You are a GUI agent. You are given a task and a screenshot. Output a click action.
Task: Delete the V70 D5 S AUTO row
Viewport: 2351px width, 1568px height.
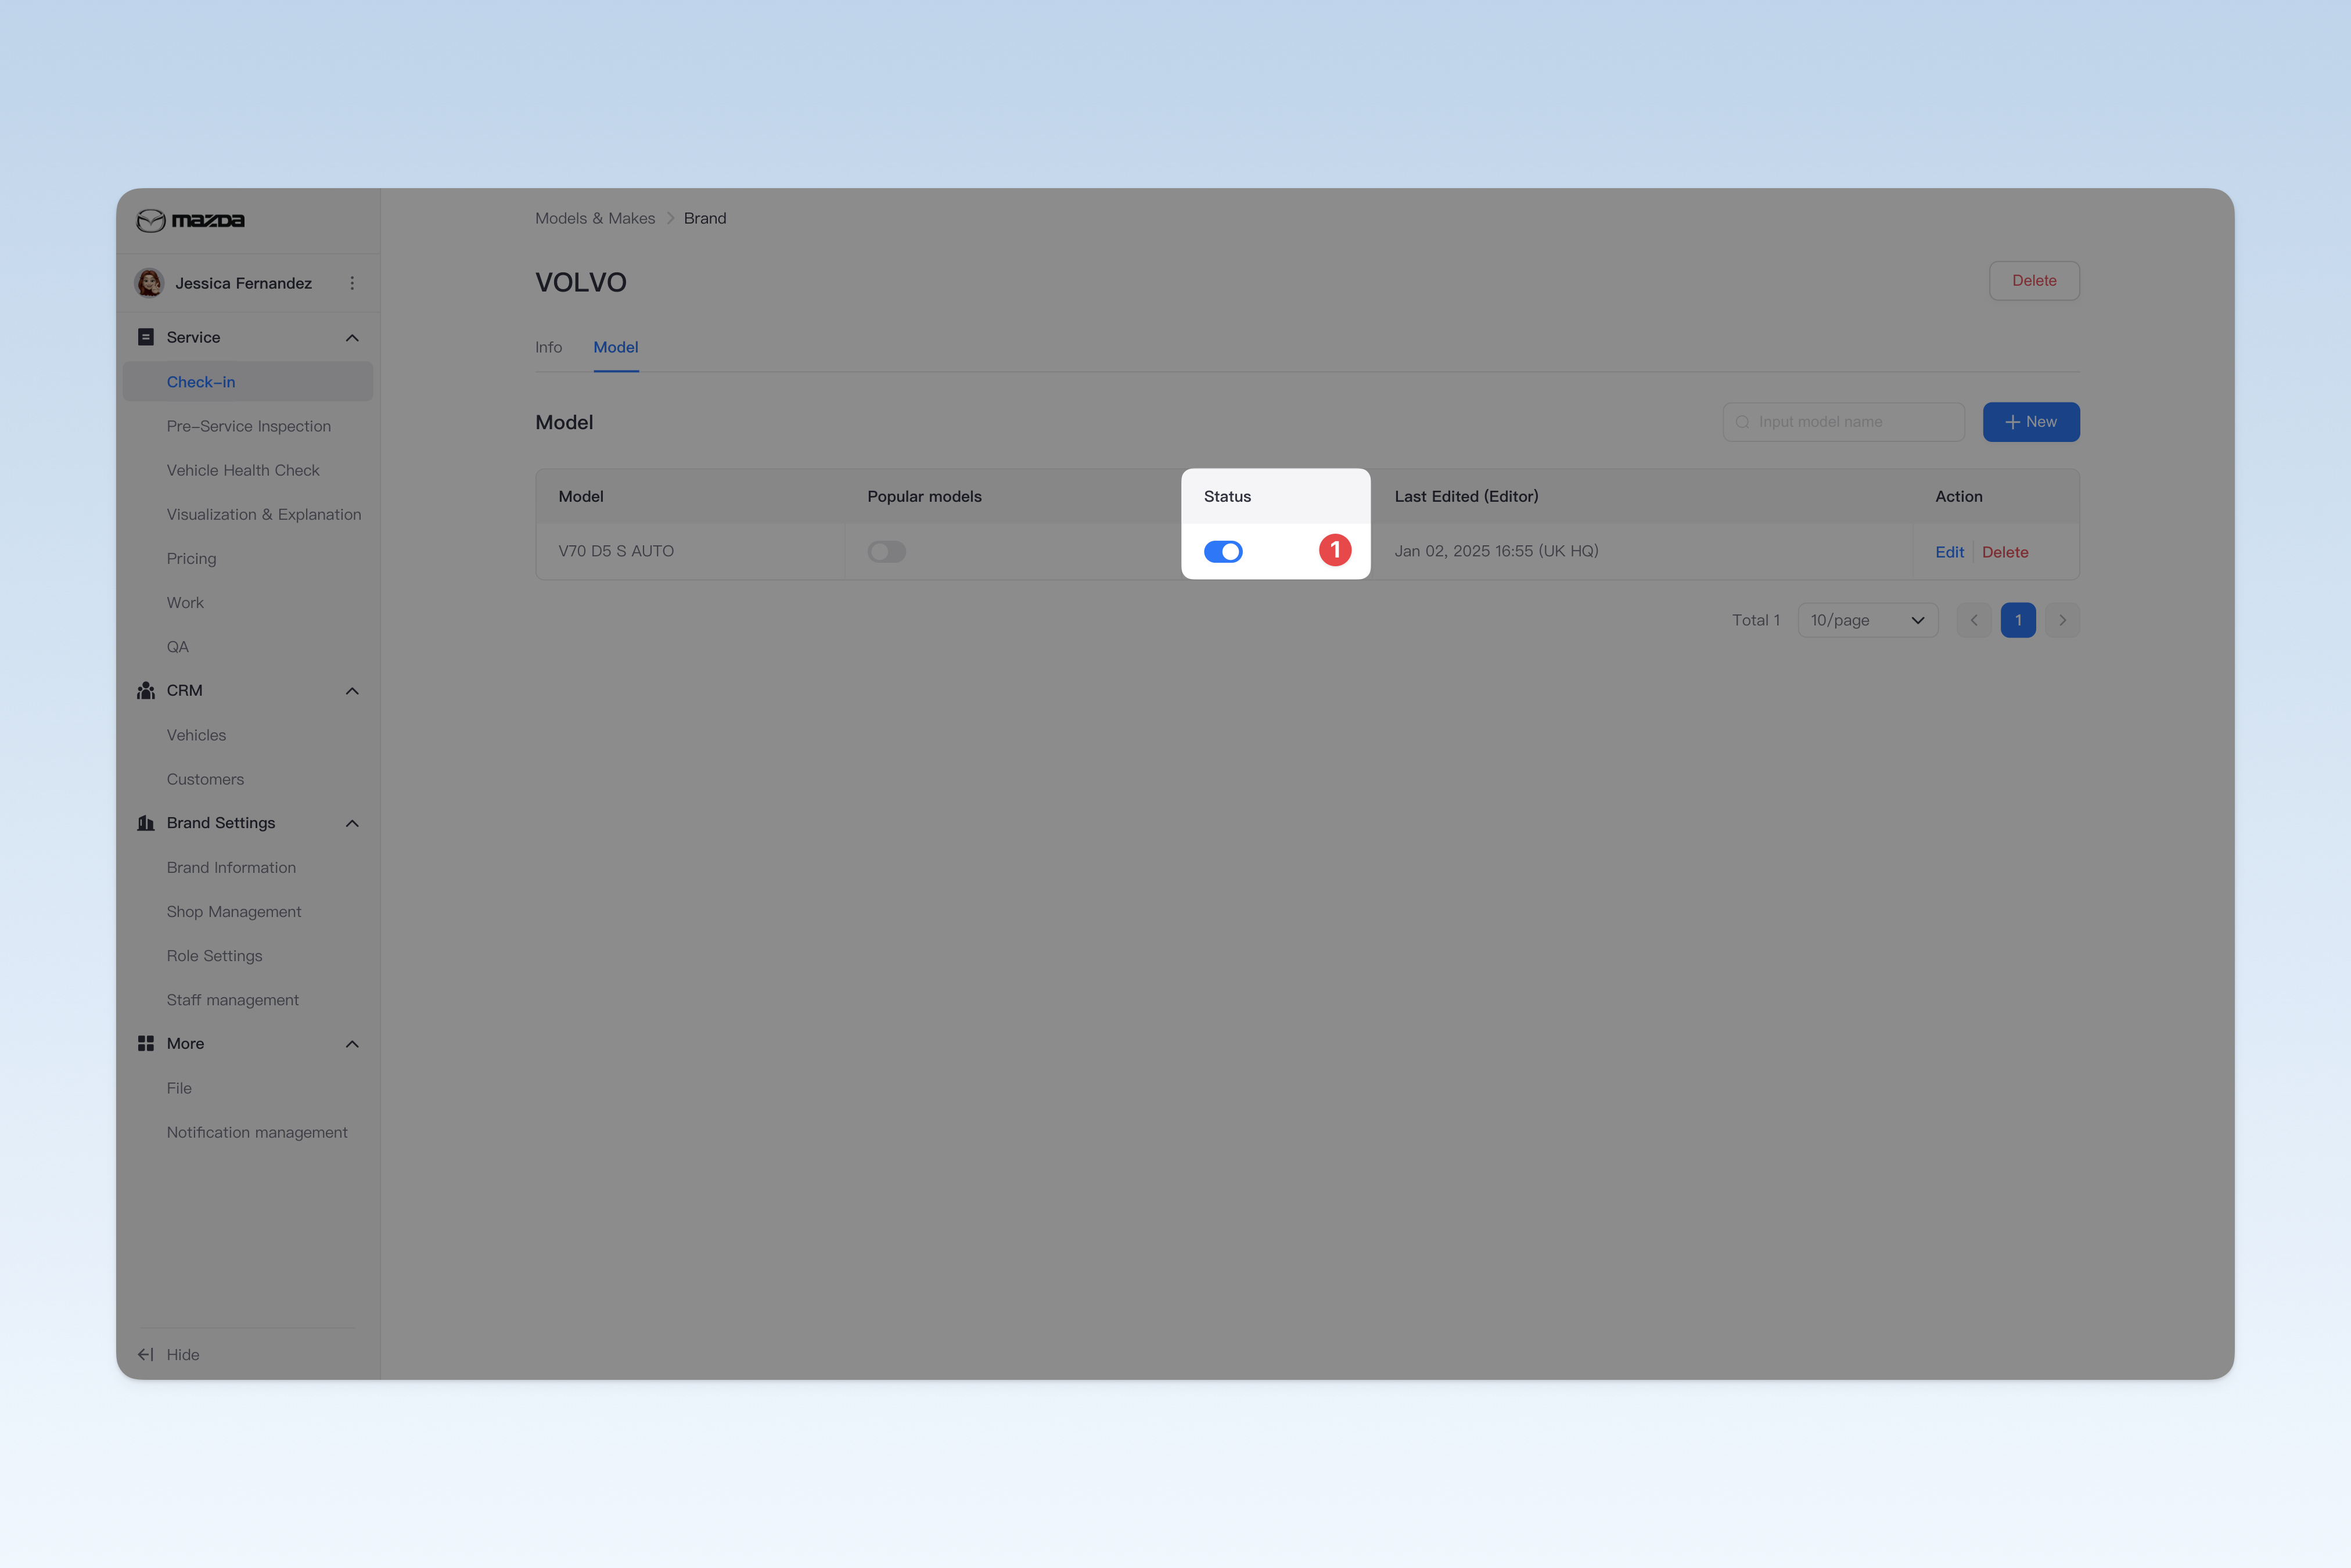click(x=2005, y=552)
